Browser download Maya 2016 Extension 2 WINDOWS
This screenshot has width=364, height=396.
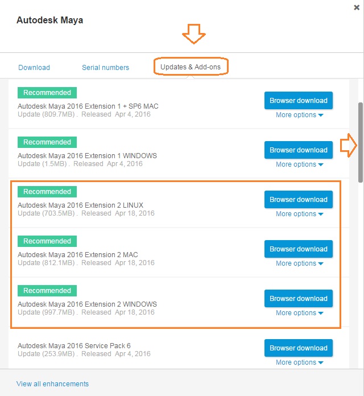point(298,299)
